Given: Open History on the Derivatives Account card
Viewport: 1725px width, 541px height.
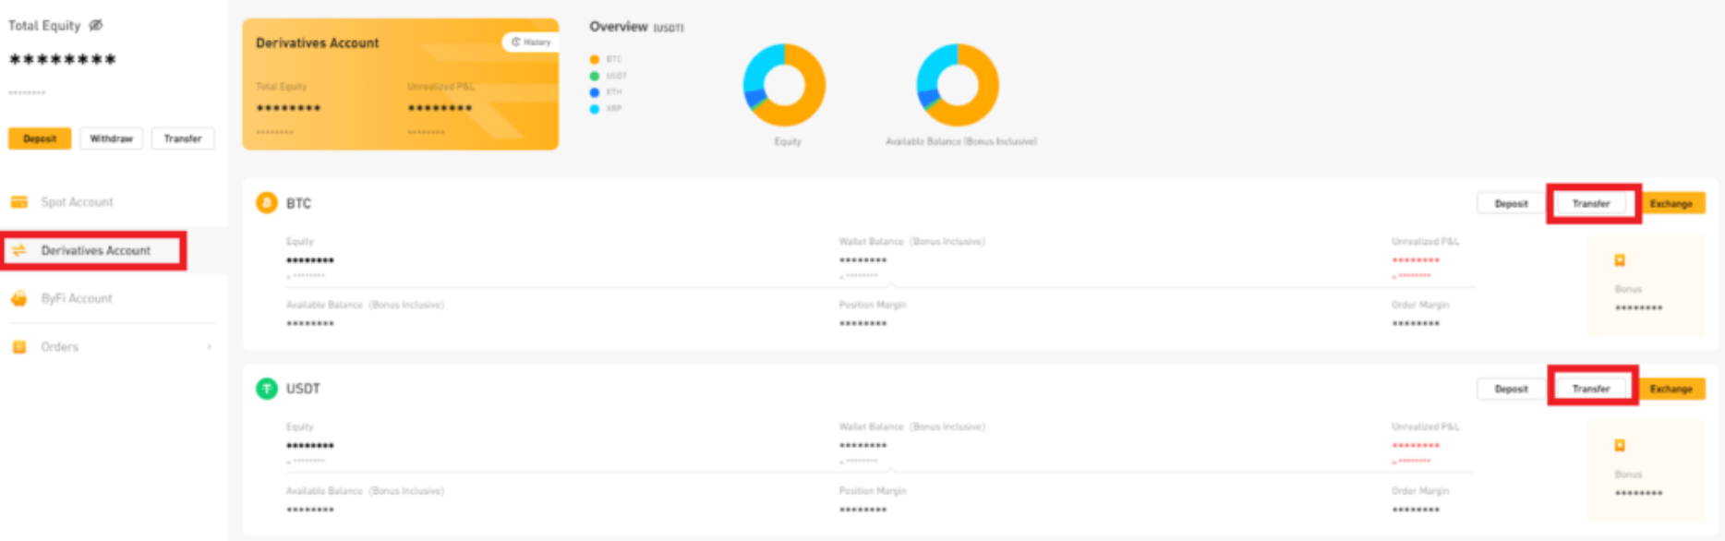Looking at the screenshot, I should tap(531, 42).
